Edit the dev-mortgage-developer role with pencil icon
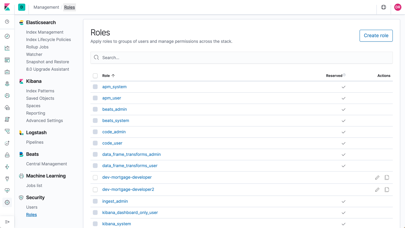 click(377, 178)
